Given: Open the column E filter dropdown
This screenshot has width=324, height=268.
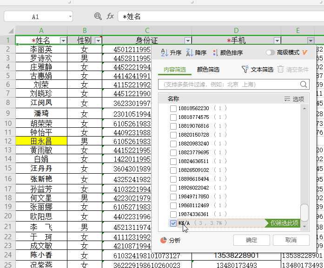Looking at the screenshot, I should [311, 40].
